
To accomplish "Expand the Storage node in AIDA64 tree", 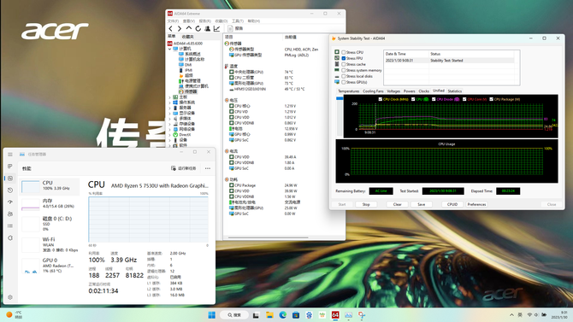I will tap(170, 124).
